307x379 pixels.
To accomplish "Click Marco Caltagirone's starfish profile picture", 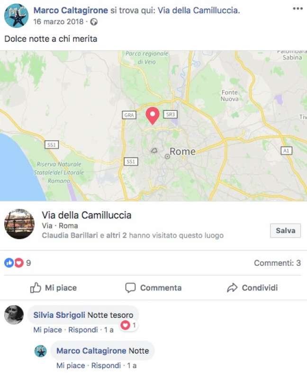I will click(x=17, y=16).
